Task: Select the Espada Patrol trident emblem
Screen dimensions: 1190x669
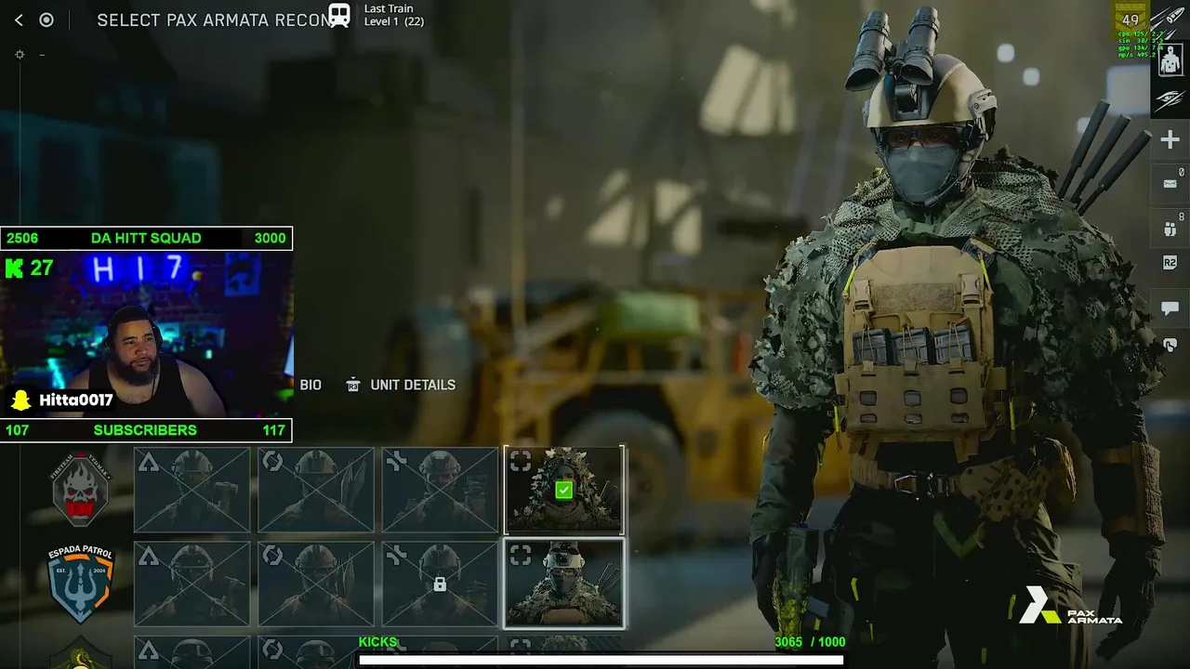Action: click(80, 584)
